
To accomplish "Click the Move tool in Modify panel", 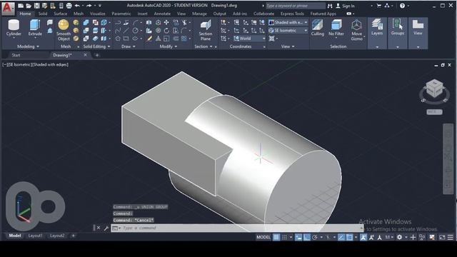I will coord(166,22).
